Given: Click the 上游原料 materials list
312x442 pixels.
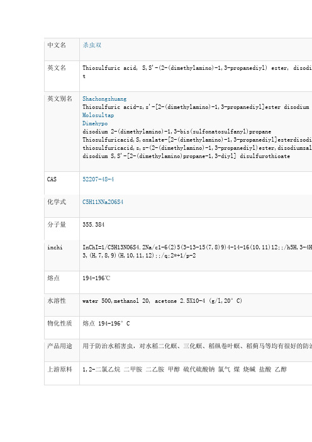Looking at the screenshot, I should 185,369.
